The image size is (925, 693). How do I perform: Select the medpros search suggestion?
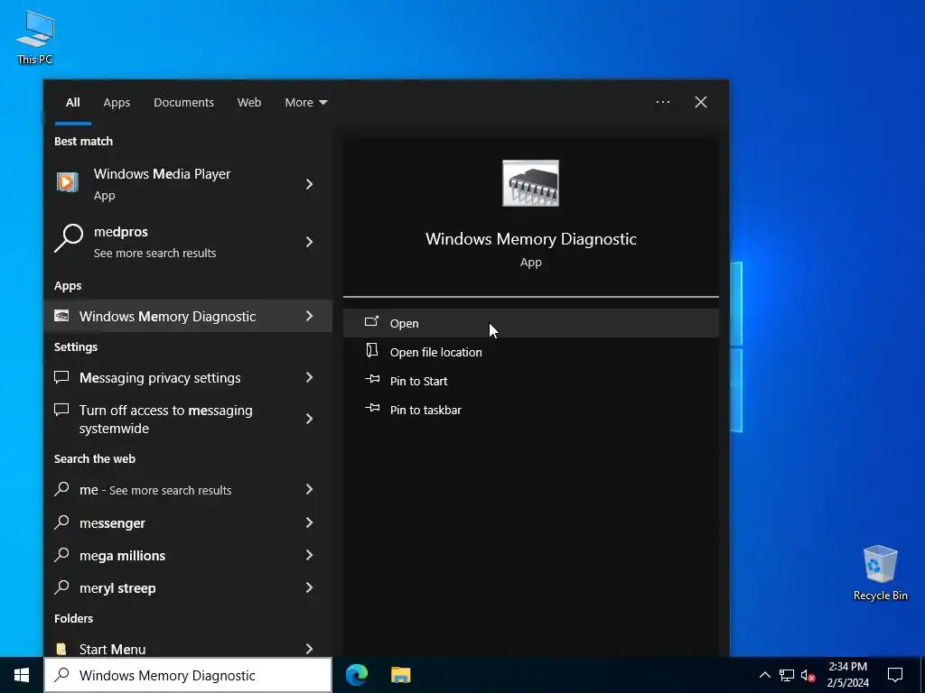188,242
